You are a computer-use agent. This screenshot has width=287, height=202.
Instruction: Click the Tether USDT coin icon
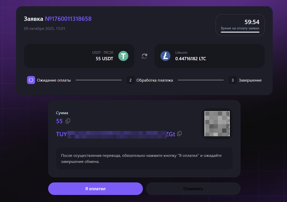pos(123,56)
